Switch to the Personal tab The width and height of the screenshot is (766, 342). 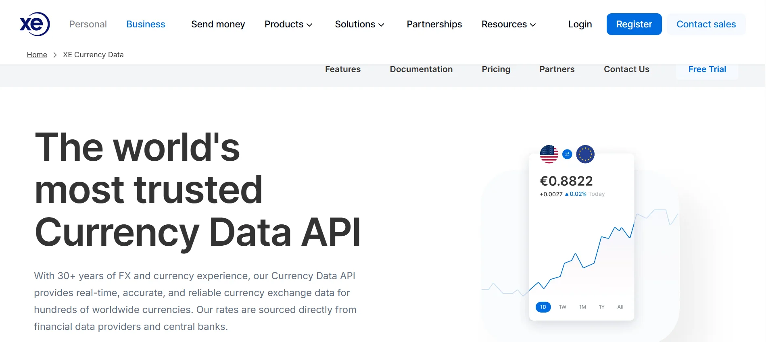88,24
